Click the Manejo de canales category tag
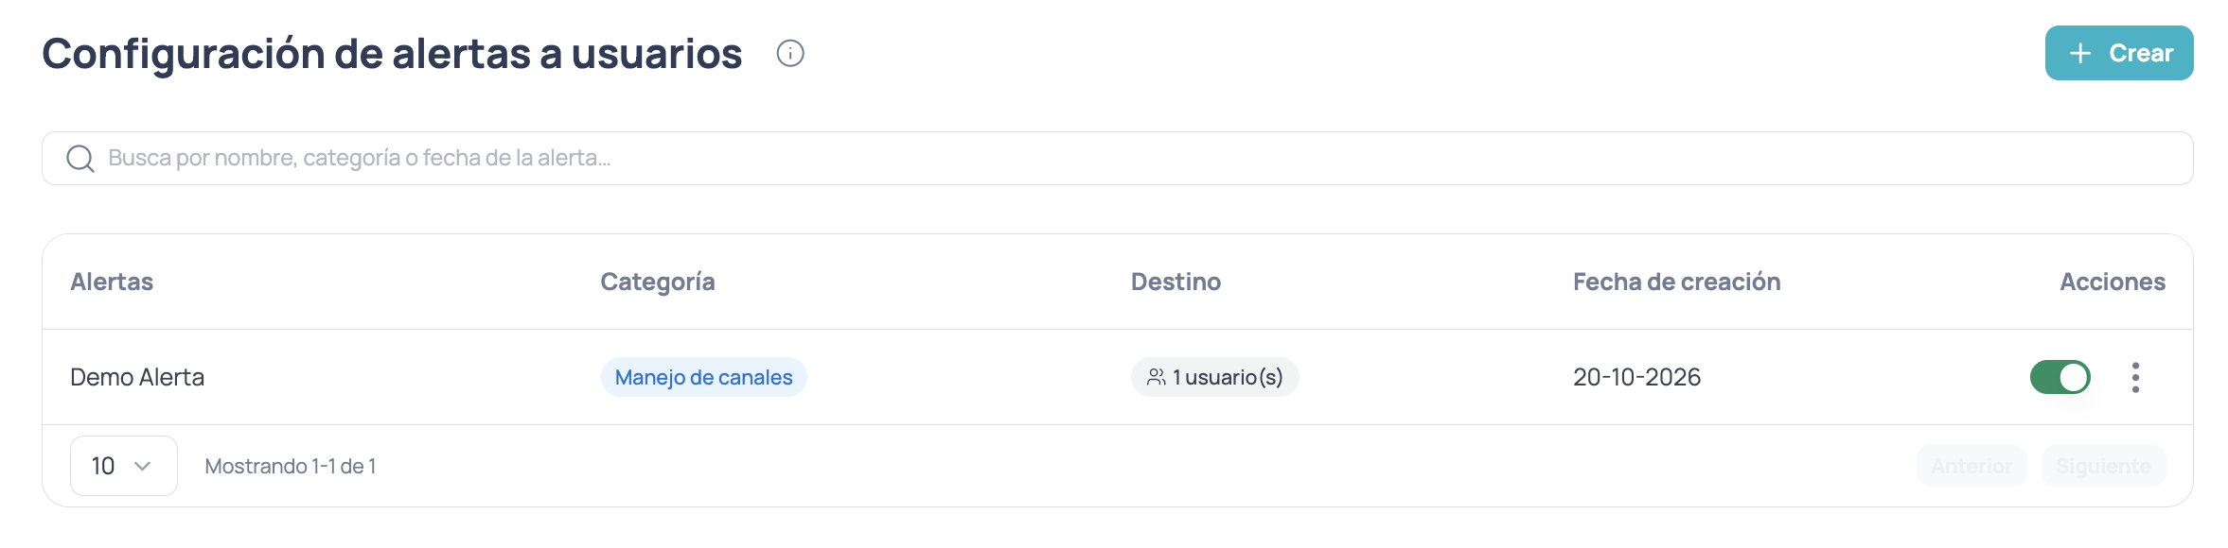This screenshot has height=548, width=2228. [703, 377]
